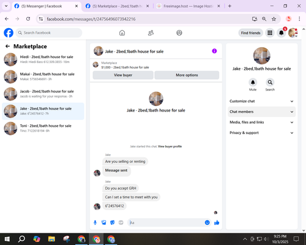Expand the Chat members section
306x245 pixels.
[262, 111]
